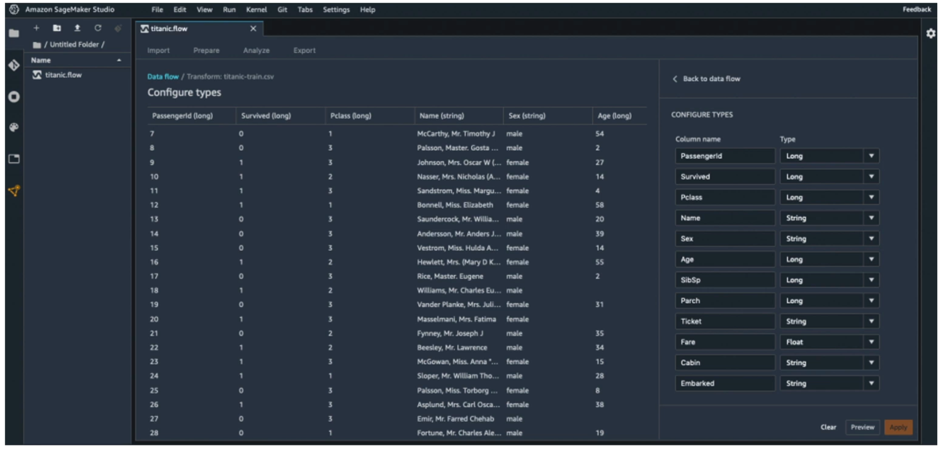
Task: Open the File menu
Action: 157,10
